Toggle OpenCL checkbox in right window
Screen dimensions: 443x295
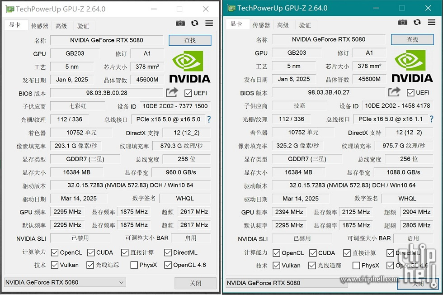coord(276,253)
